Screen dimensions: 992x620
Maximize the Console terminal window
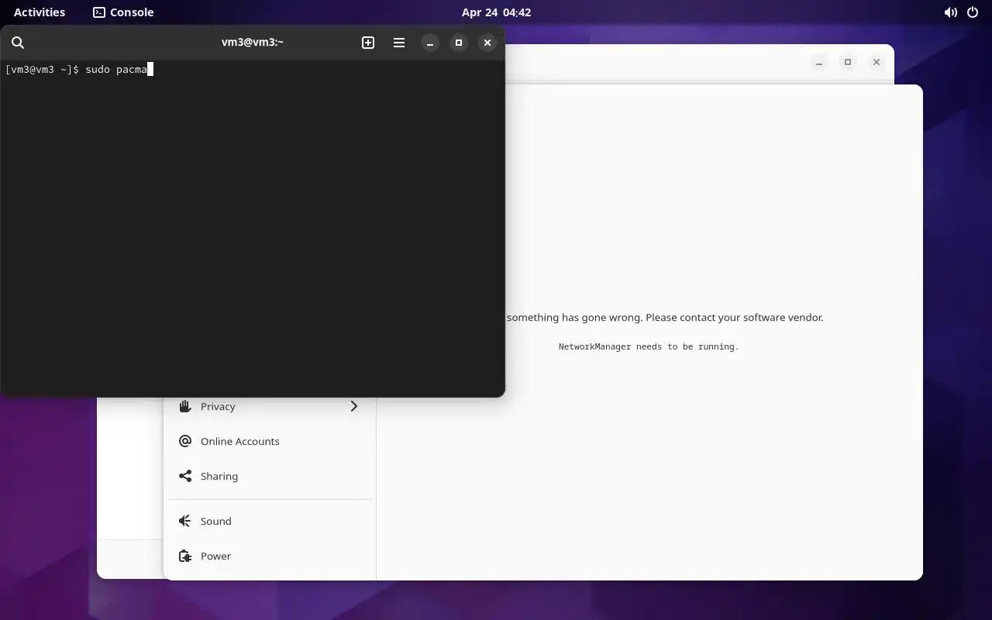click(459, 43)
